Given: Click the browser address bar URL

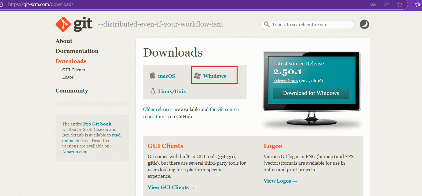Looking at the screenshot, I should (41, 4).
